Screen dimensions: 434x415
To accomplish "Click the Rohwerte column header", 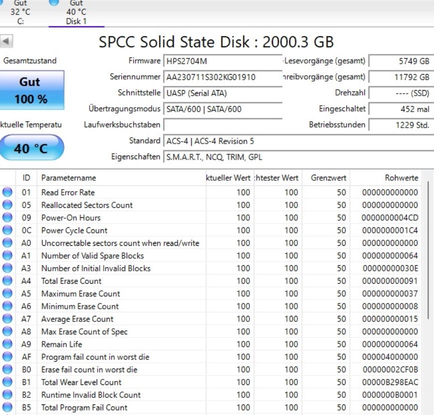I will point(386,178).
